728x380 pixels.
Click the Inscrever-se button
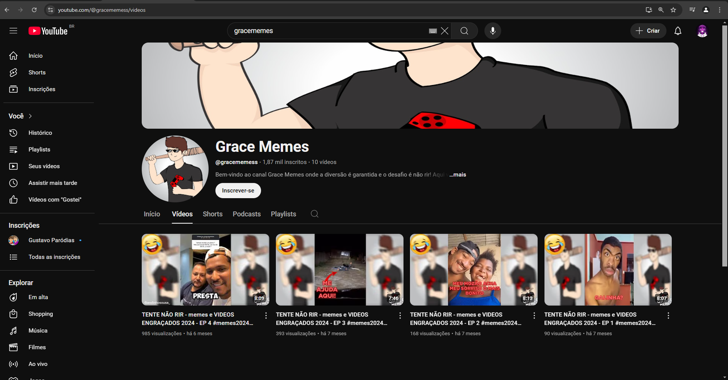[238, 190]
